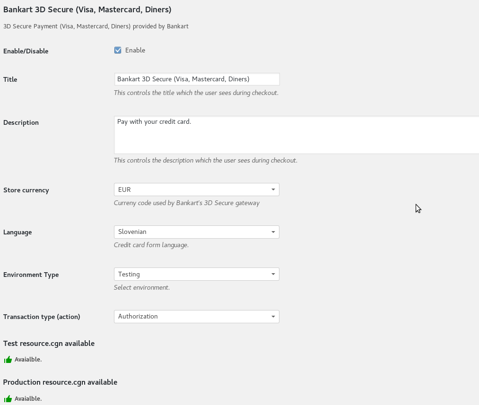Click text '3D Secure Payment... provided by Bankart'

coord(96,26)
